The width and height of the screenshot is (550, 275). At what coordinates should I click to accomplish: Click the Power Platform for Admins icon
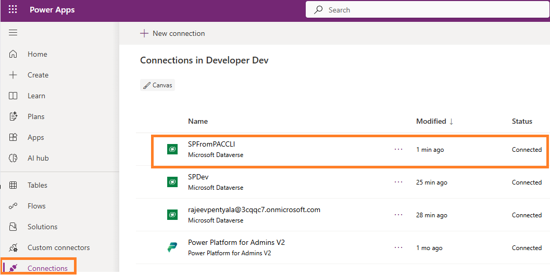tap(172, 247)
